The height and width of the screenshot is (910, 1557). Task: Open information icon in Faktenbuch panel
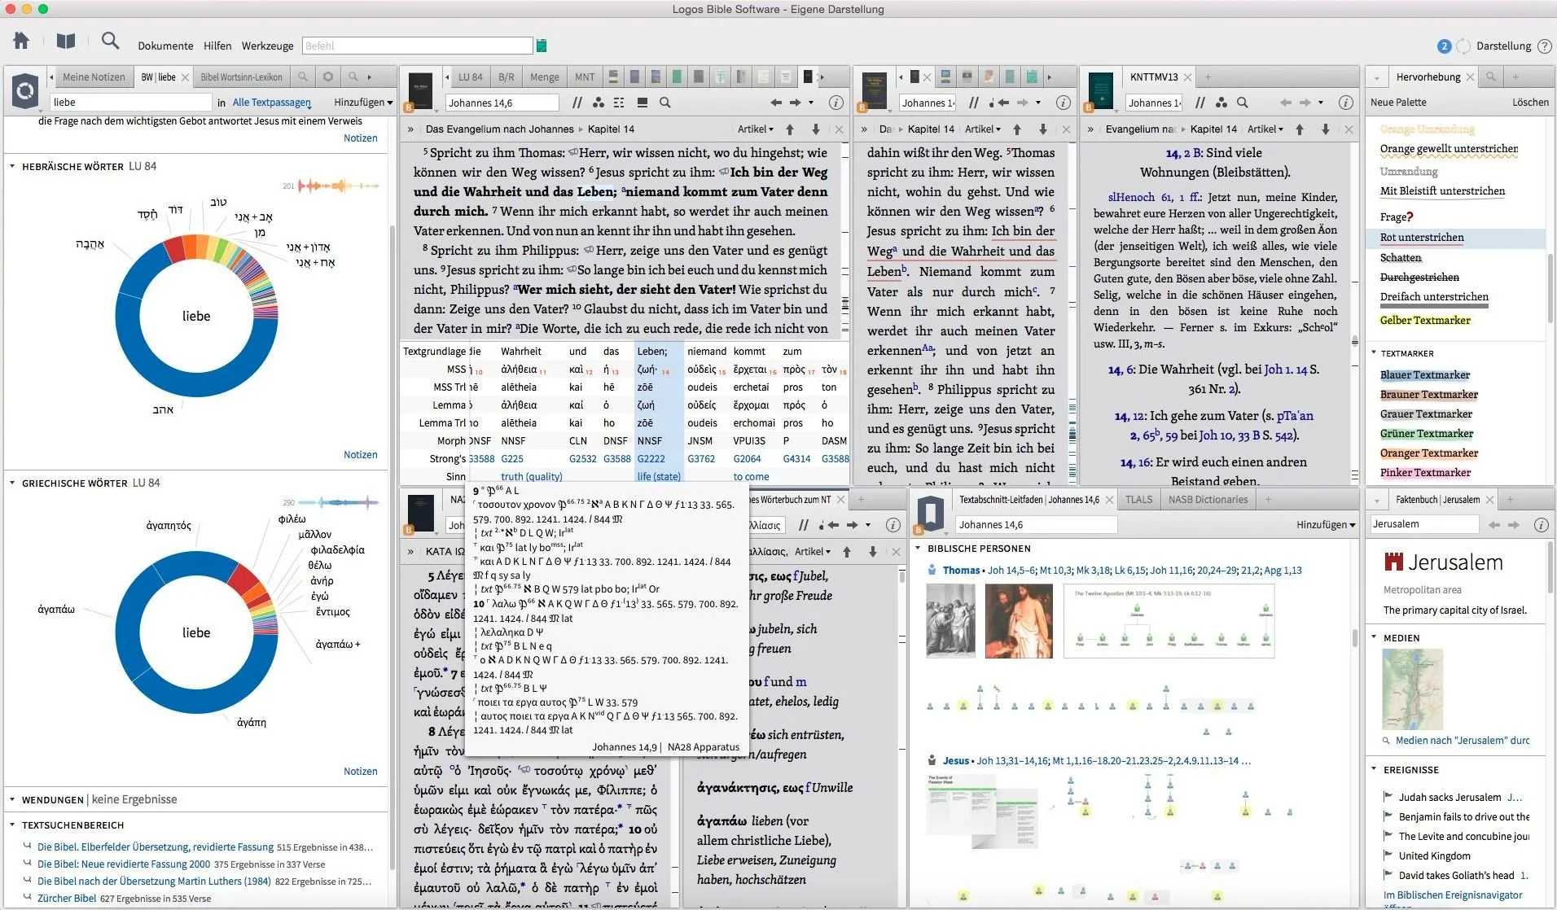pos(1541,525)
